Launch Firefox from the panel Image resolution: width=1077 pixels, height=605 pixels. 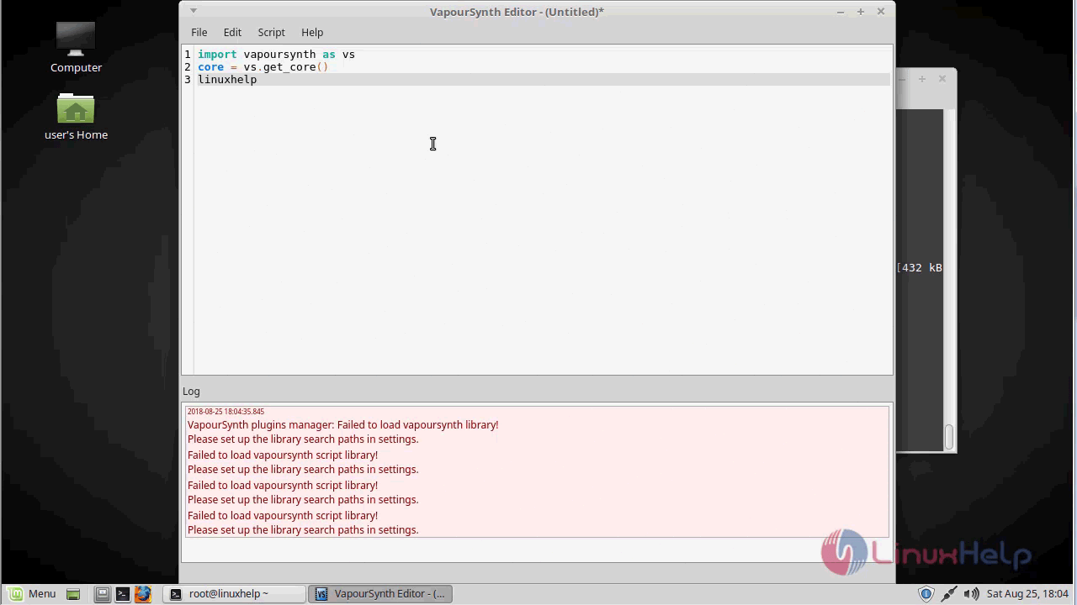pyautogui.click(x=143, y=594)
